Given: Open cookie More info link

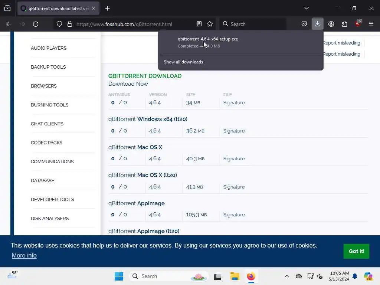Looking at the screenshot, I should pyautogui.click(x=24, y=255).
